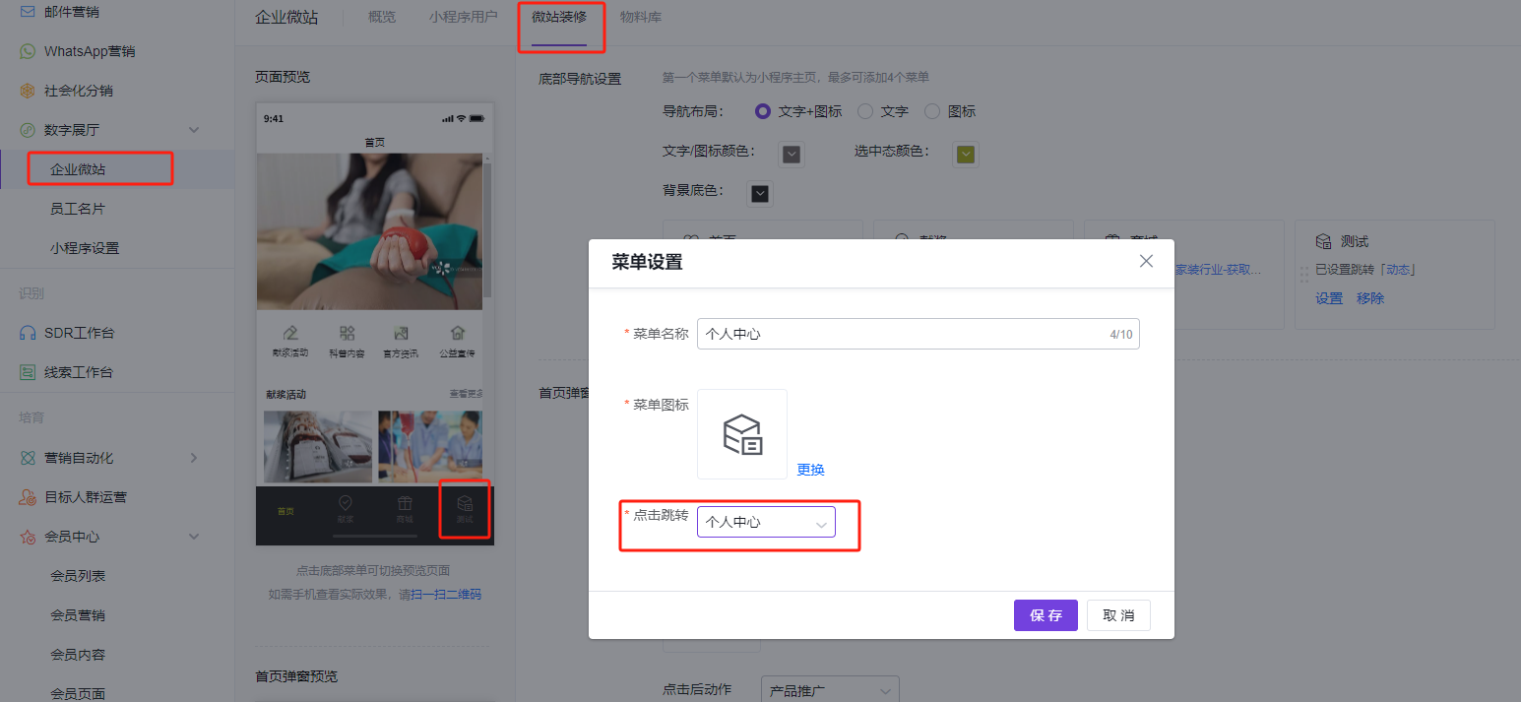The height and width of the screenshot is (702, 1521).
Task: Tap the 商城 gift icon in preview bottom bar
Action: 405,503
